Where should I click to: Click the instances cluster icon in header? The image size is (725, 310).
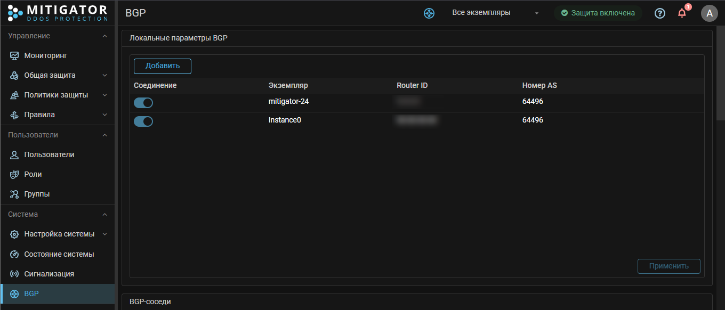[x=429, y=13]
